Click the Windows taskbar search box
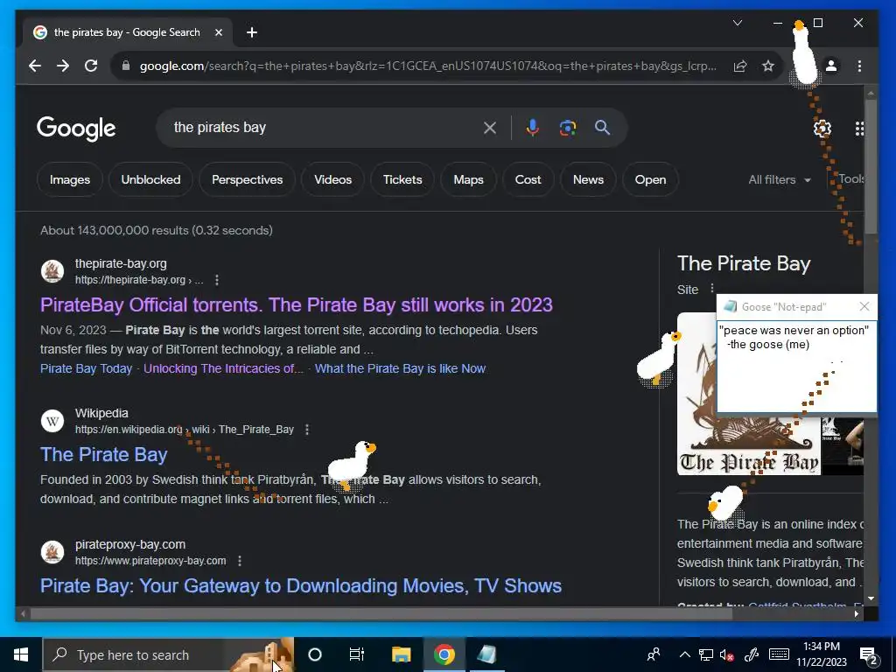 point(167,654)
